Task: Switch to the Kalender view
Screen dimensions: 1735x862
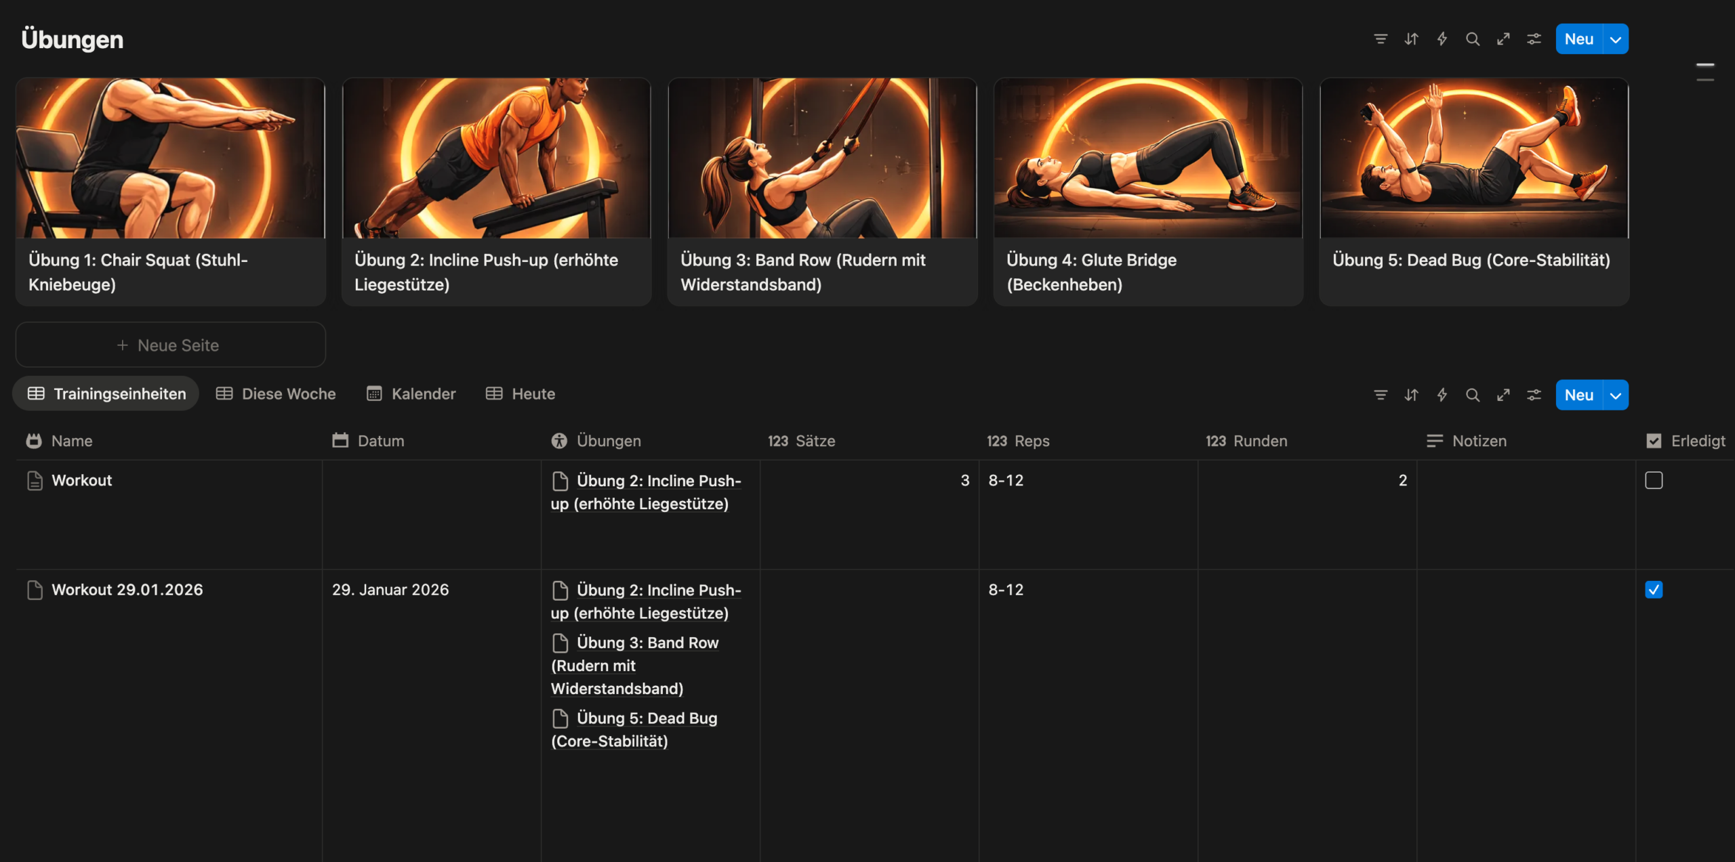Action: tap(411, 393)
